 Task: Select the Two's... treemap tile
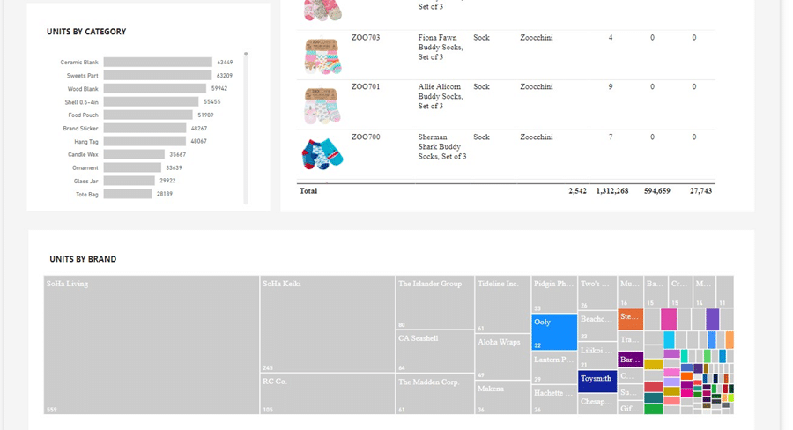click(597, 293)
